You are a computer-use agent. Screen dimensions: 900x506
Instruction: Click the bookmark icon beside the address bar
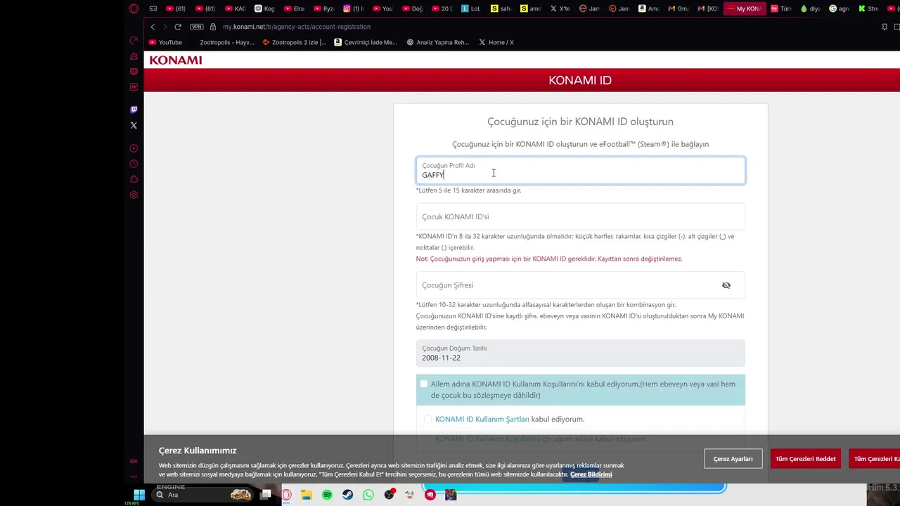[885, 27]
